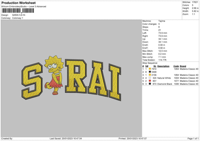Click the 'Colors:' label in the top corner
The image size is (200, 141).
tap(186, 5)
